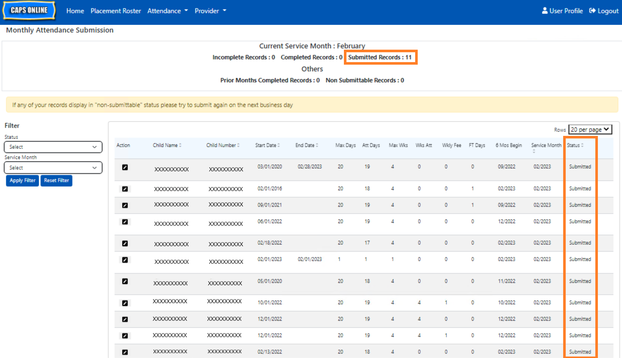Go to Placement Roster page
Viewport: 622px width, 358px height.
[x=115, y=11]
